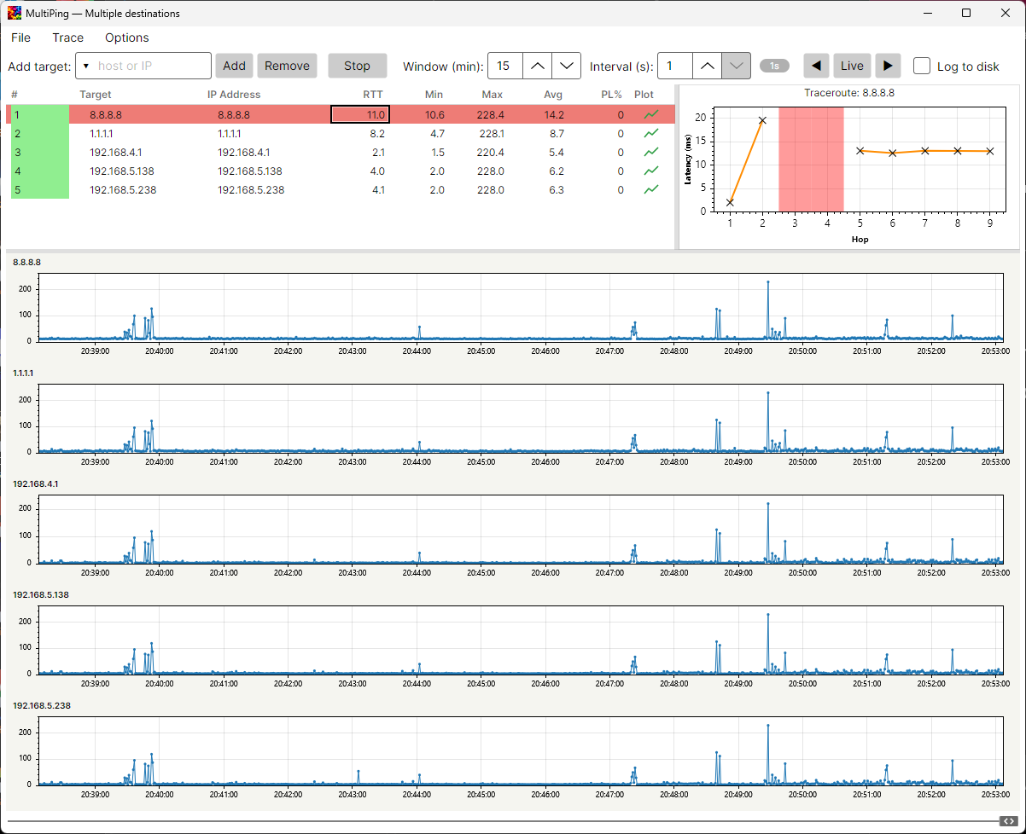Select the target cell reading 192.168.5.138

(122, 171)
